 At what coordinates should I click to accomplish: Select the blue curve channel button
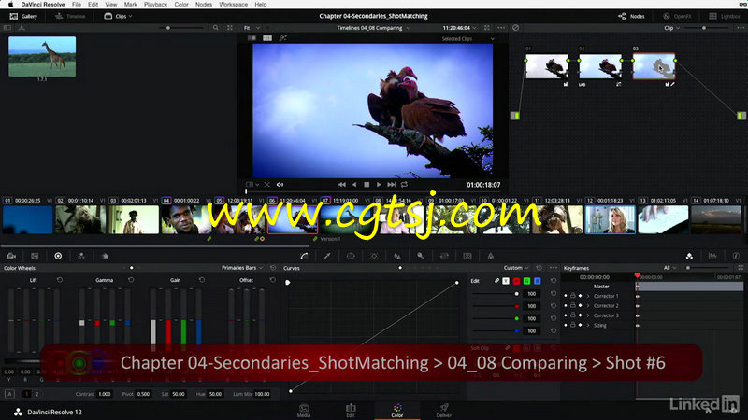(x=537, y=281)
